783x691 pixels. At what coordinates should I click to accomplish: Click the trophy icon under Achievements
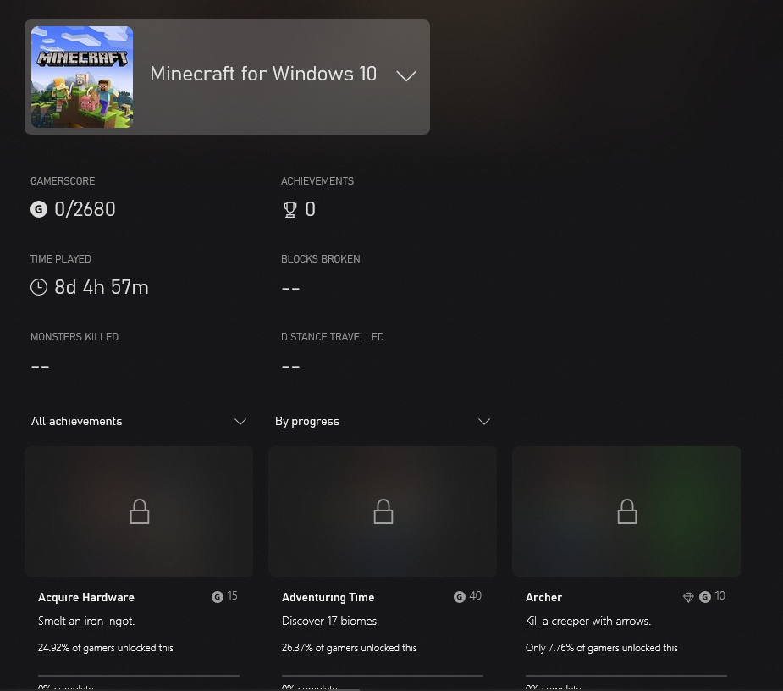click(290, 209)
